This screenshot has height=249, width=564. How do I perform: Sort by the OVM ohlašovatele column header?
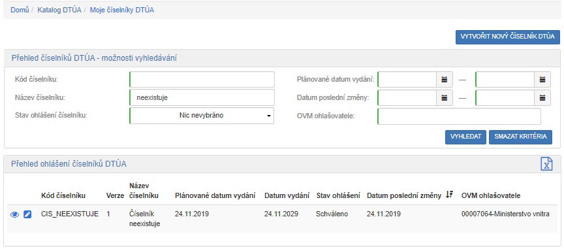click(x=491, y=195)
